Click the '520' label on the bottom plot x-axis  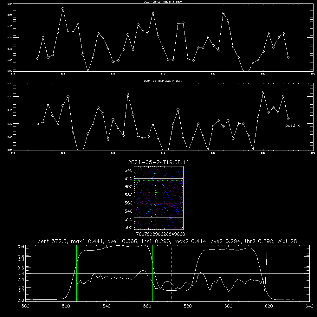66,306
